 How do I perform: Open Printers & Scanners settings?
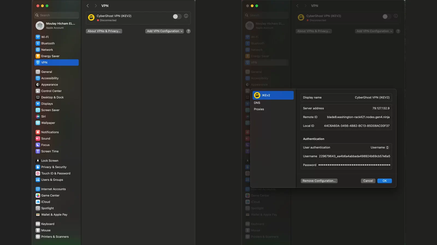[56, 237]
